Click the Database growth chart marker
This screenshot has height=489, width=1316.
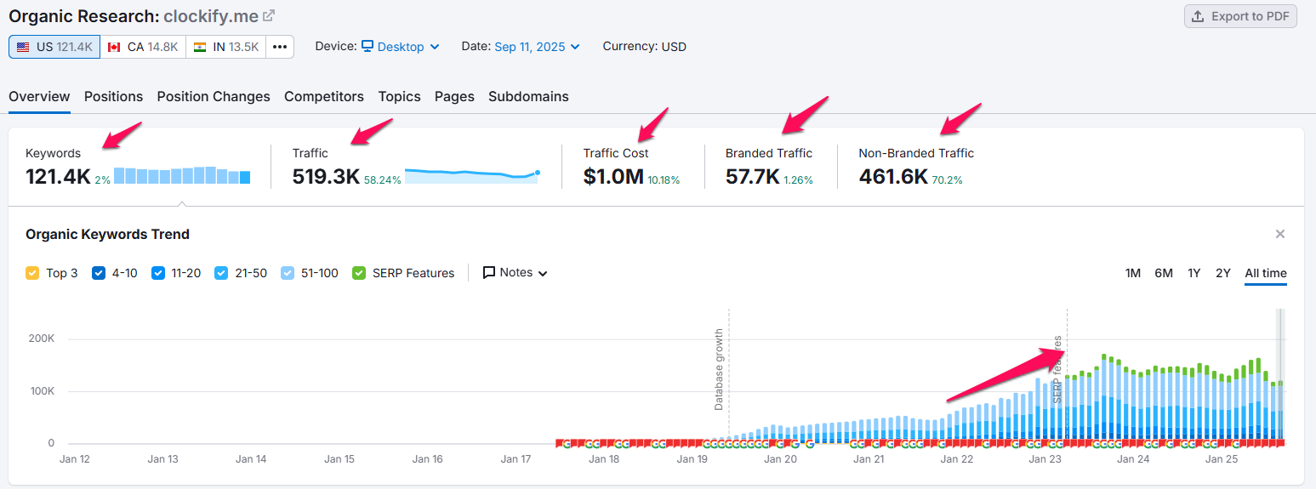pyautogui.click(x=719, y=369)
